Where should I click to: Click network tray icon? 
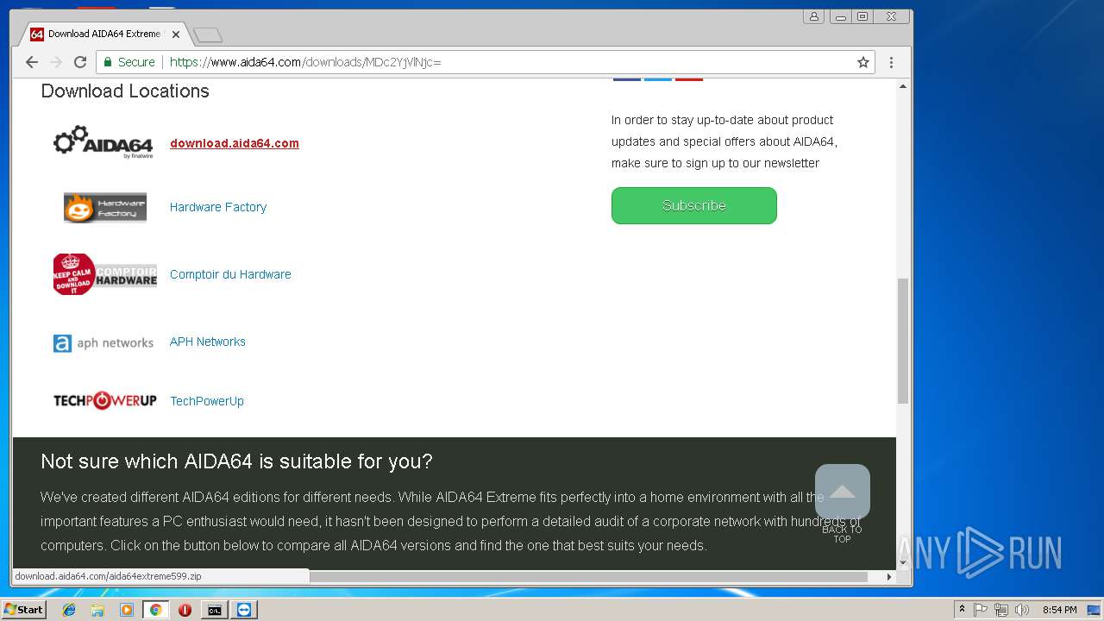tap(1001, 610)
